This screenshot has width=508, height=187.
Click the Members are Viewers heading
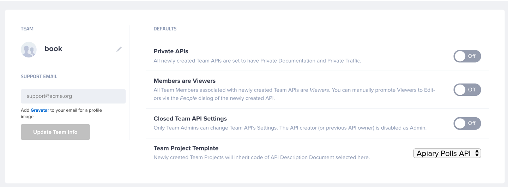[185, 81]
